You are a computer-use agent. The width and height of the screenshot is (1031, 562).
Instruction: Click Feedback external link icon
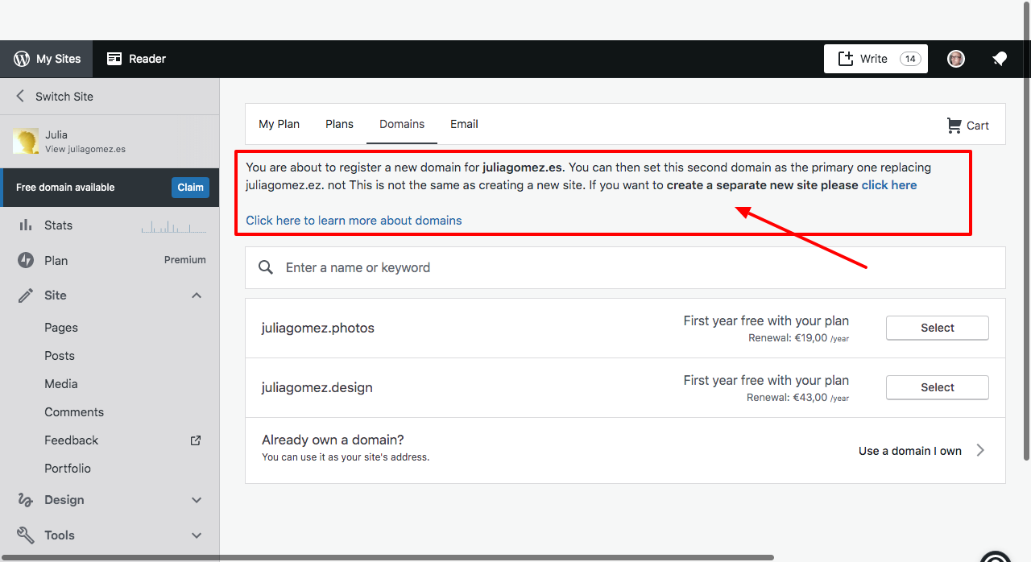[196, 440]
